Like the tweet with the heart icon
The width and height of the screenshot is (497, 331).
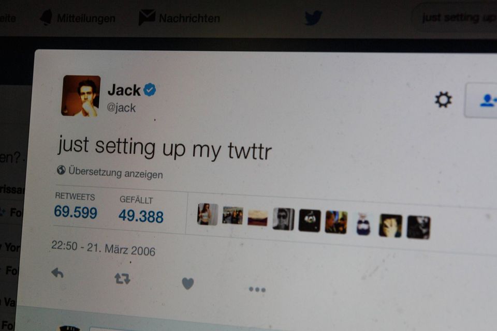(x=188, y=283)
